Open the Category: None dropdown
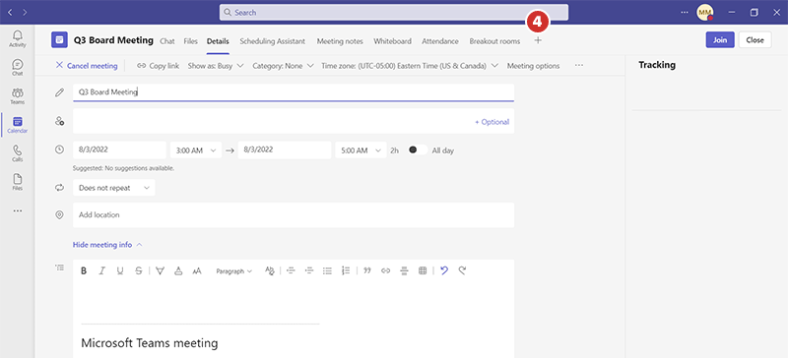This screenshot has height=358, width=788. tap(283, 66)
